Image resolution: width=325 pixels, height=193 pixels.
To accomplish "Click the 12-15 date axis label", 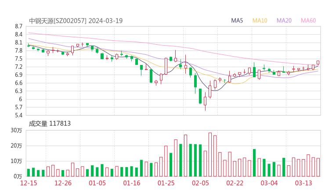I will coord(29,183).
